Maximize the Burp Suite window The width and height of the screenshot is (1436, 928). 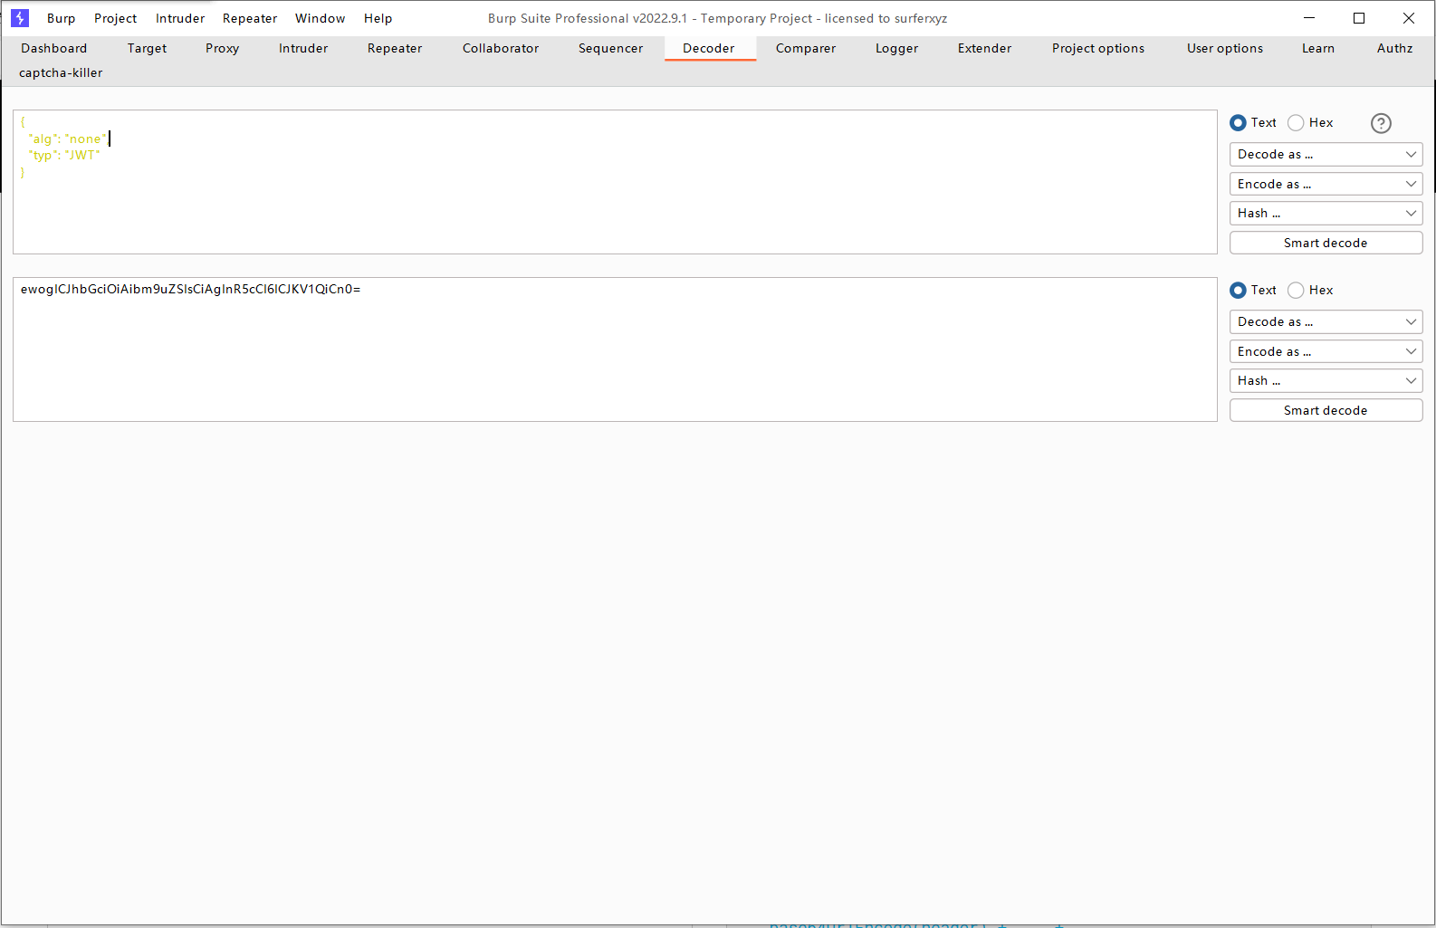tap(1359, 18)
